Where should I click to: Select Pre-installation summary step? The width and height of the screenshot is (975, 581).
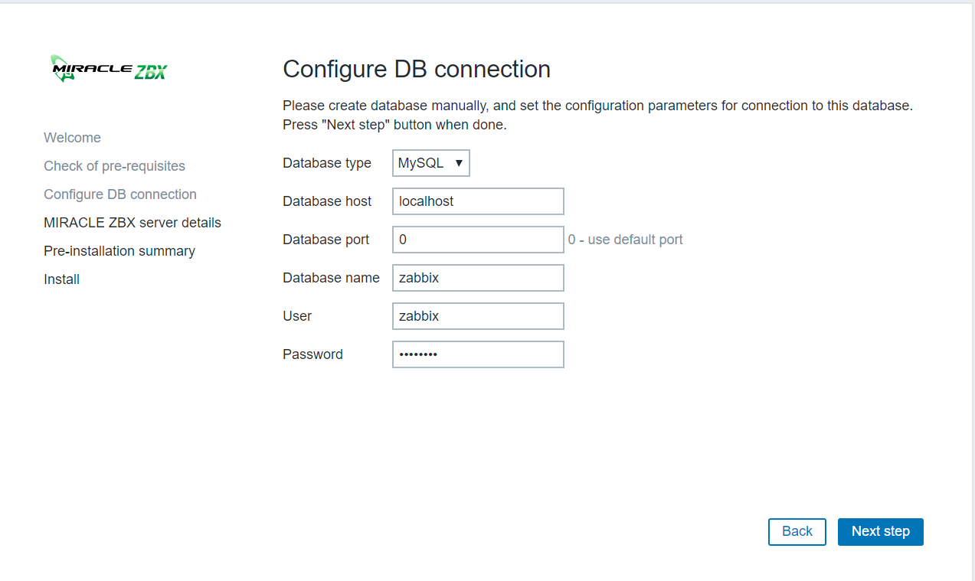coord(119,251)
